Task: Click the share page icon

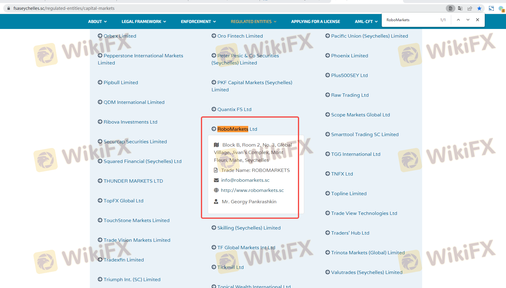Action: [470, 8]
